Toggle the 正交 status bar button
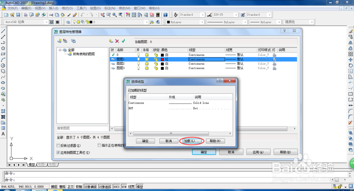Screen dimensions: 354x191 [x=71, y=187]
